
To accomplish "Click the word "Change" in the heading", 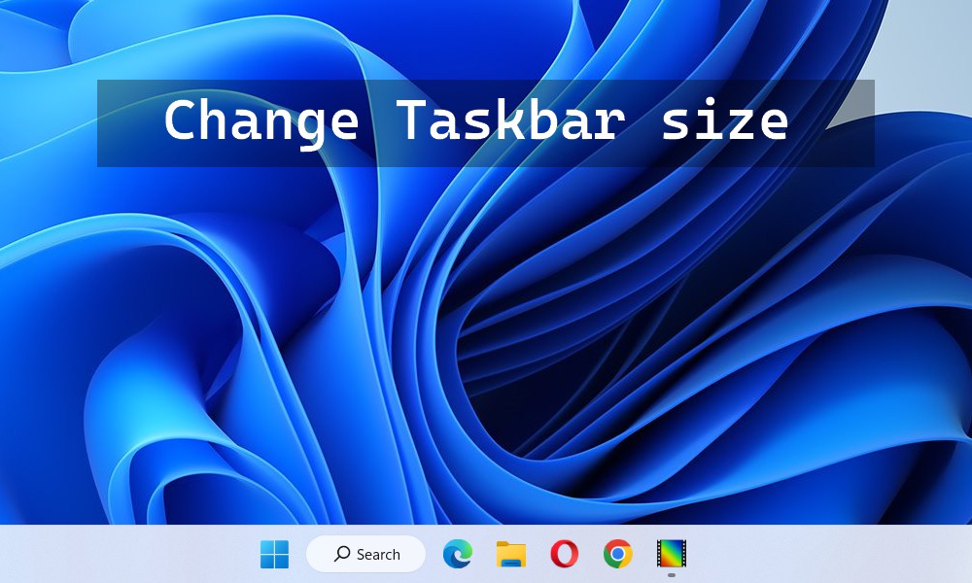I will (260, 123).
